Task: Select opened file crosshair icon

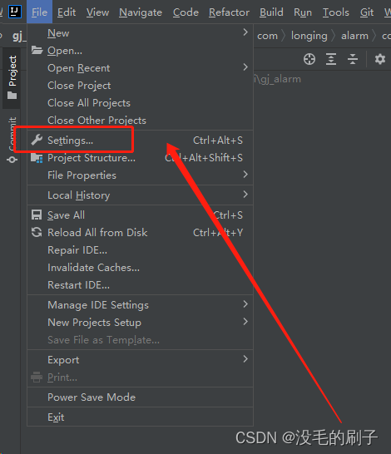Action: point(309,59)
